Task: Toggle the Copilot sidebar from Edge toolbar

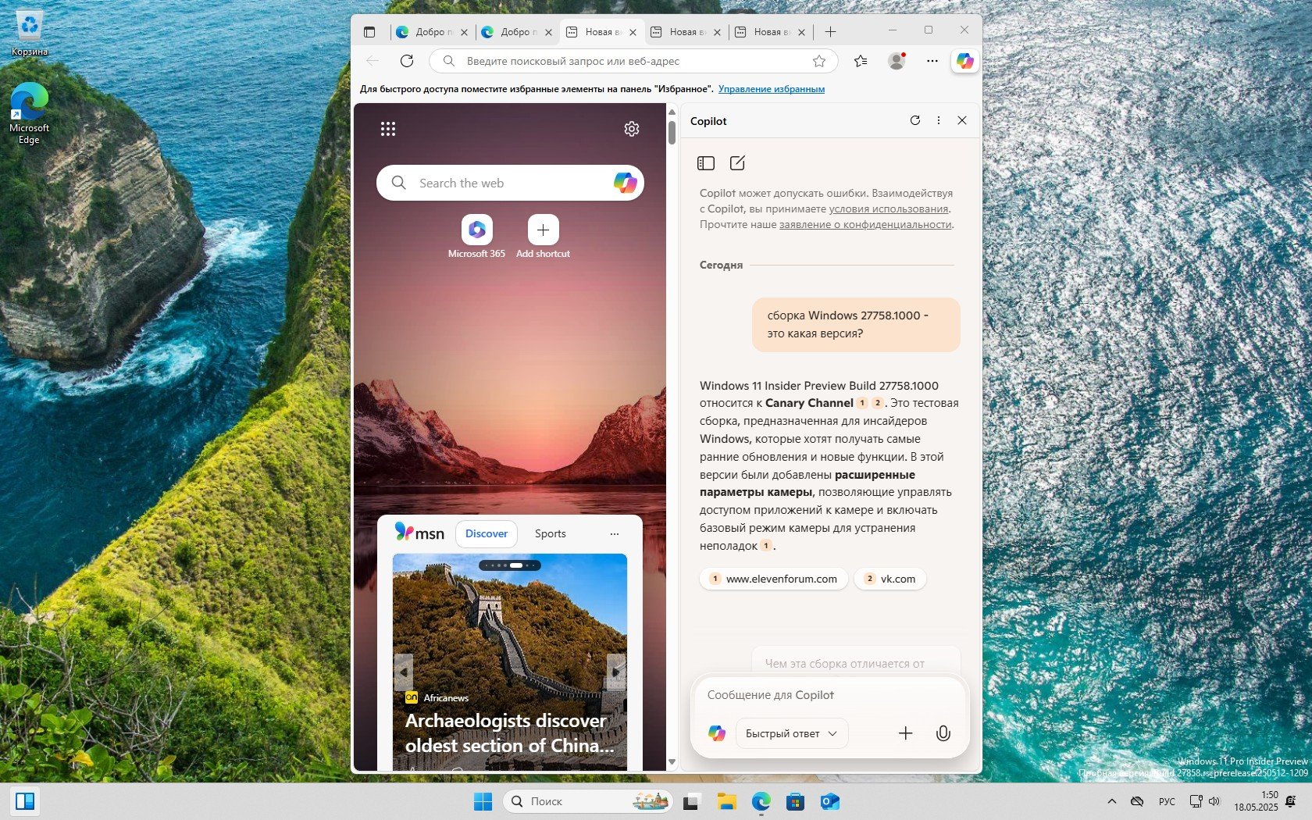Action: [965, 61]
